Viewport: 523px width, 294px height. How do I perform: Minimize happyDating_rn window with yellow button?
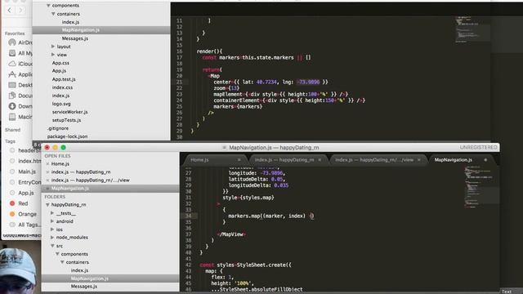(x=56, y=147)
